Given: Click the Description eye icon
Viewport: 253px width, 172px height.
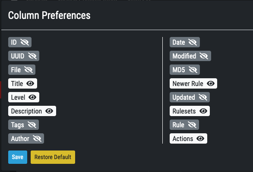Looking at the screenshot, I should (x=49, y=111).
